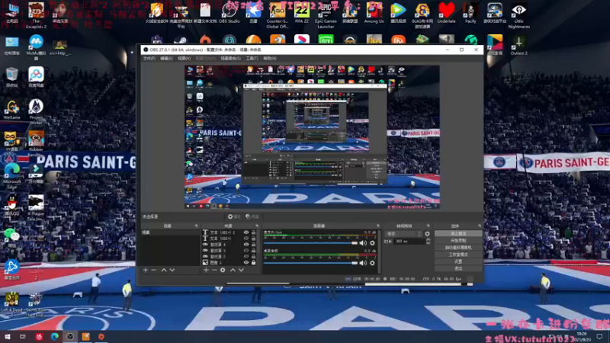Toggle visibility of the source numbered 4

(x=246, y=245)
